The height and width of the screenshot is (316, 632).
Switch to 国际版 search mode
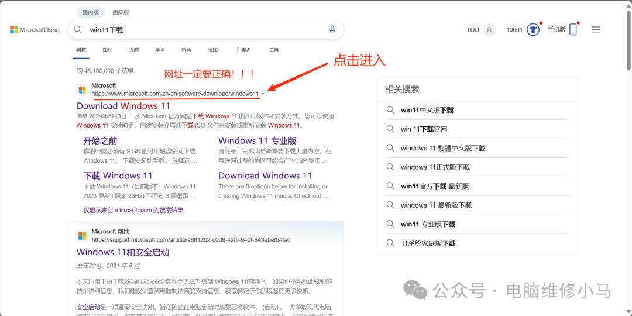pos(121,12)
